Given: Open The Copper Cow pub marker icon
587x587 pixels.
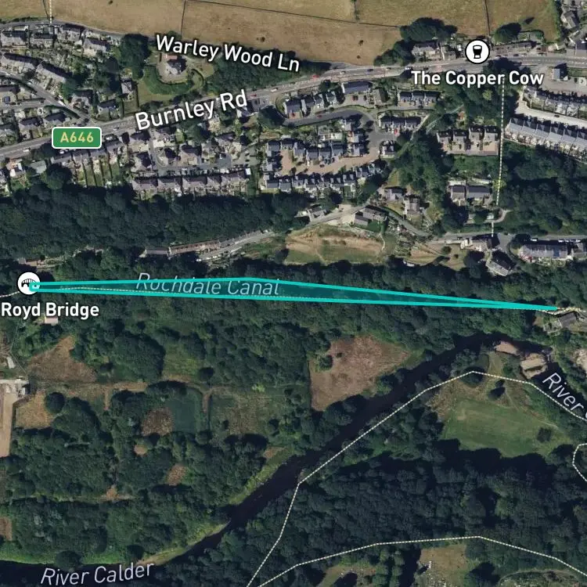Looking at the screenshot, I should [x=477, y=52].
